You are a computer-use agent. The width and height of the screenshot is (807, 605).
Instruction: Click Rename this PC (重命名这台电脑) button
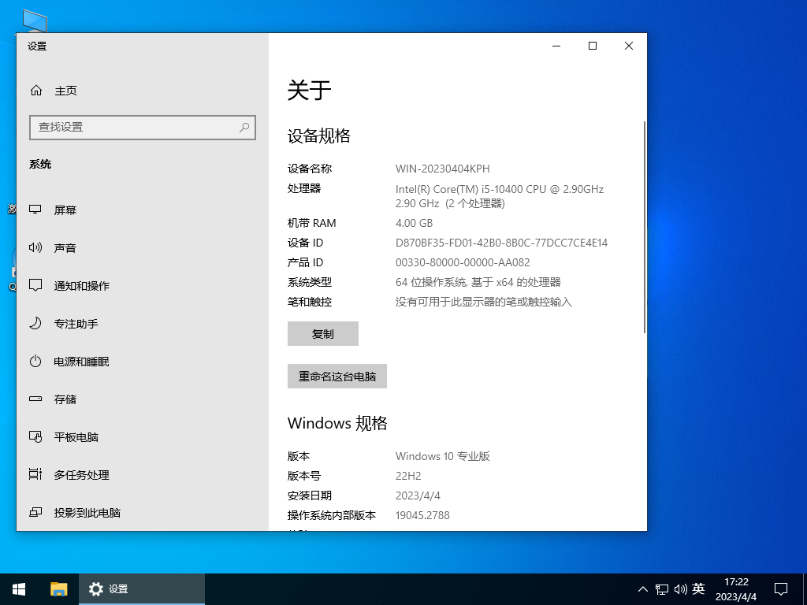click(337, 377)
